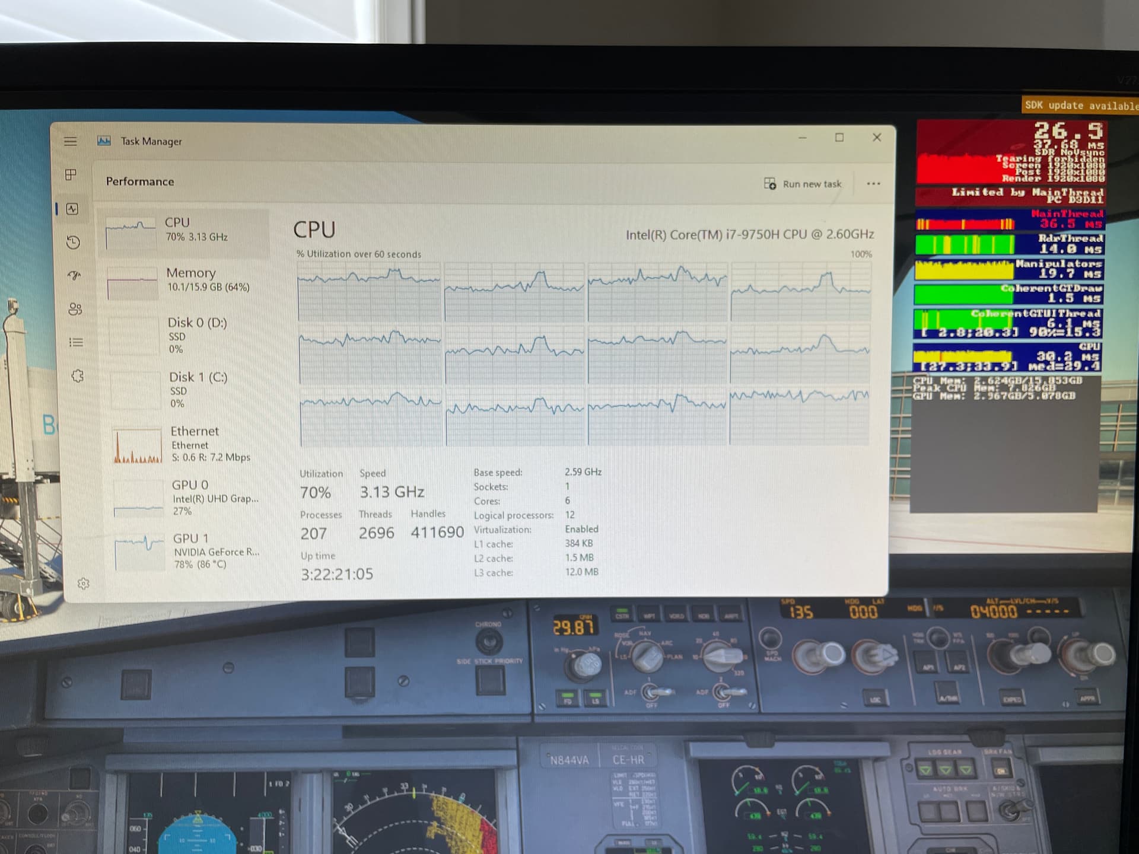Select the Performance sidebar icon
The image size is (1139, 854).
pyautogui.click(x=71, y=208)
